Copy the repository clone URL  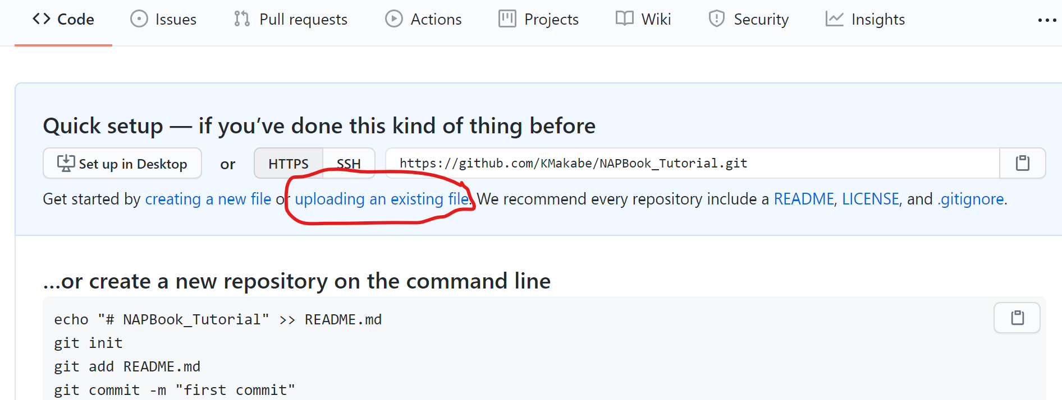[x=1022, y=163]
